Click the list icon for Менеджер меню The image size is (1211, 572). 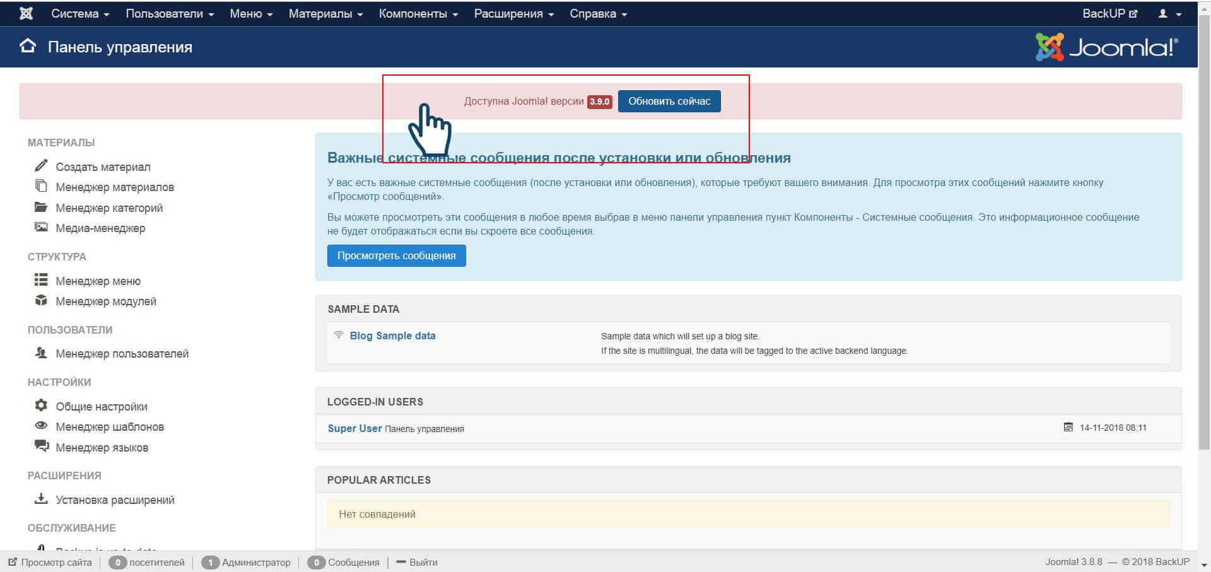click(x=41, y=280)
